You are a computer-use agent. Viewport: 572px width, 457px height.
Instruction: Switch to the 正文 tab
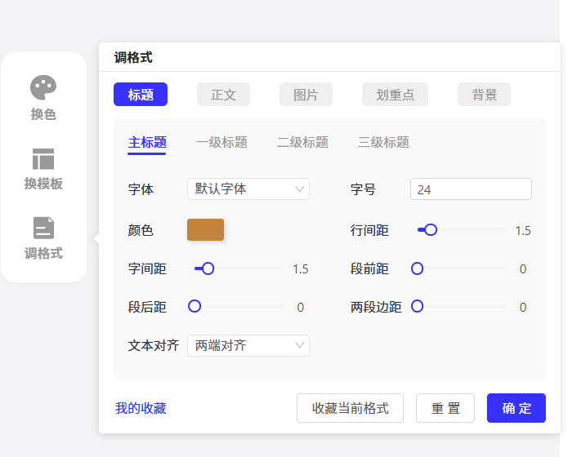(223, 95)
